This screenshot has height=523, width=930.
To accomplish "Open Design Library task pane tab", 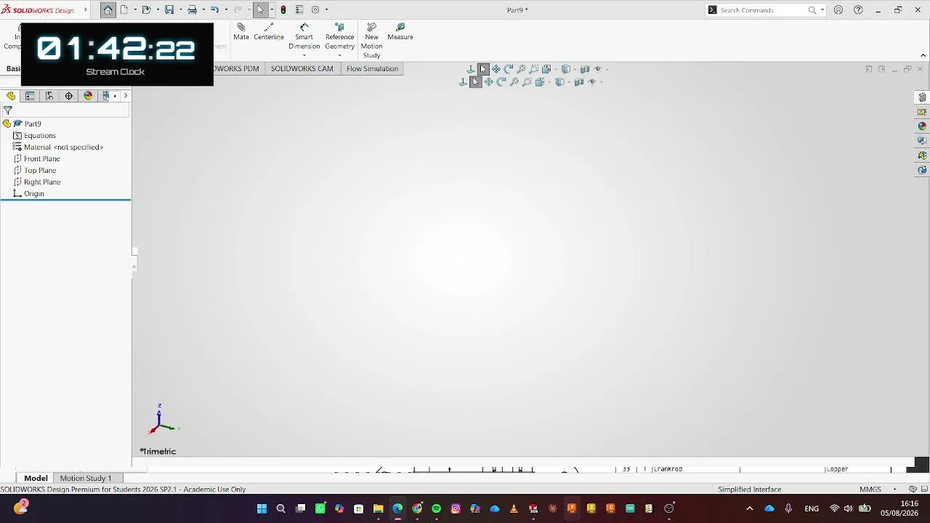I will coord(922,112).
